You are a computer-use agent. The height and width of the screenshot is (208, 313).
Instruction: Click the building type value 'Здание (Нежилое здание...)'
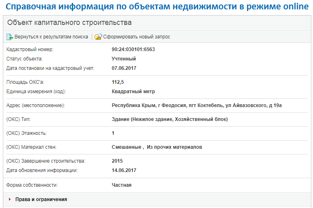tap(170, 119)
